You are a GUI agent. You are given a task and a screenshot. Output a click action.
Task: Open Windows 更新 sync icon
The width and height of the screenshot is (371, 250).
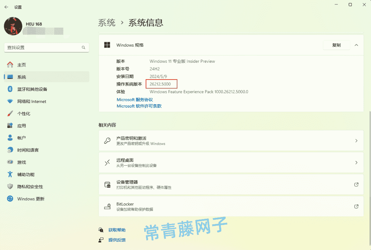[x=10, y=199]
